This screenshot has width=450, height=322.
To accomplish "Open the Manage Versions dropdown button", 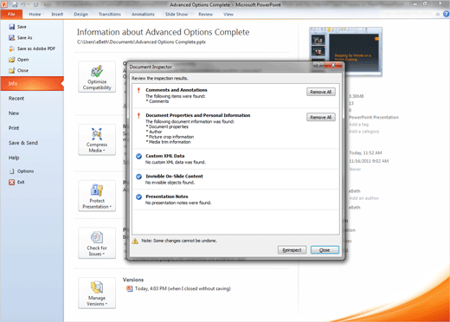I will (x=97, y=293).
